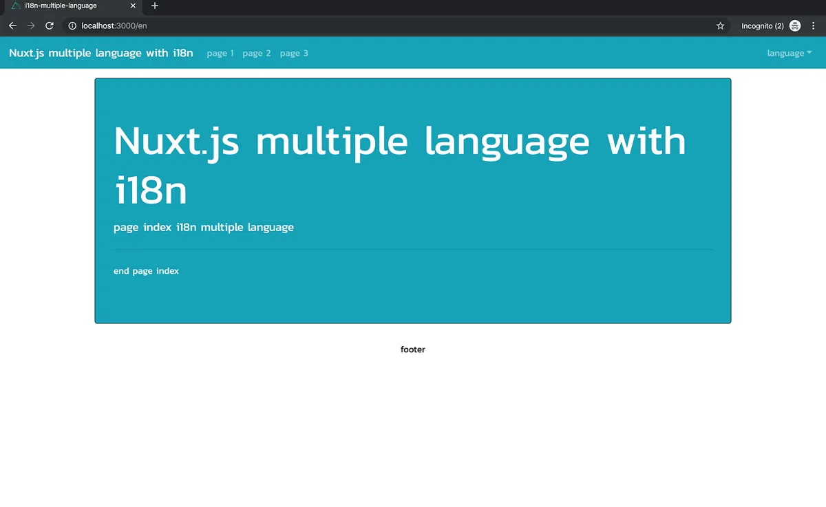Click the footer text
826x507 pixels.
(x=413, y=349)
